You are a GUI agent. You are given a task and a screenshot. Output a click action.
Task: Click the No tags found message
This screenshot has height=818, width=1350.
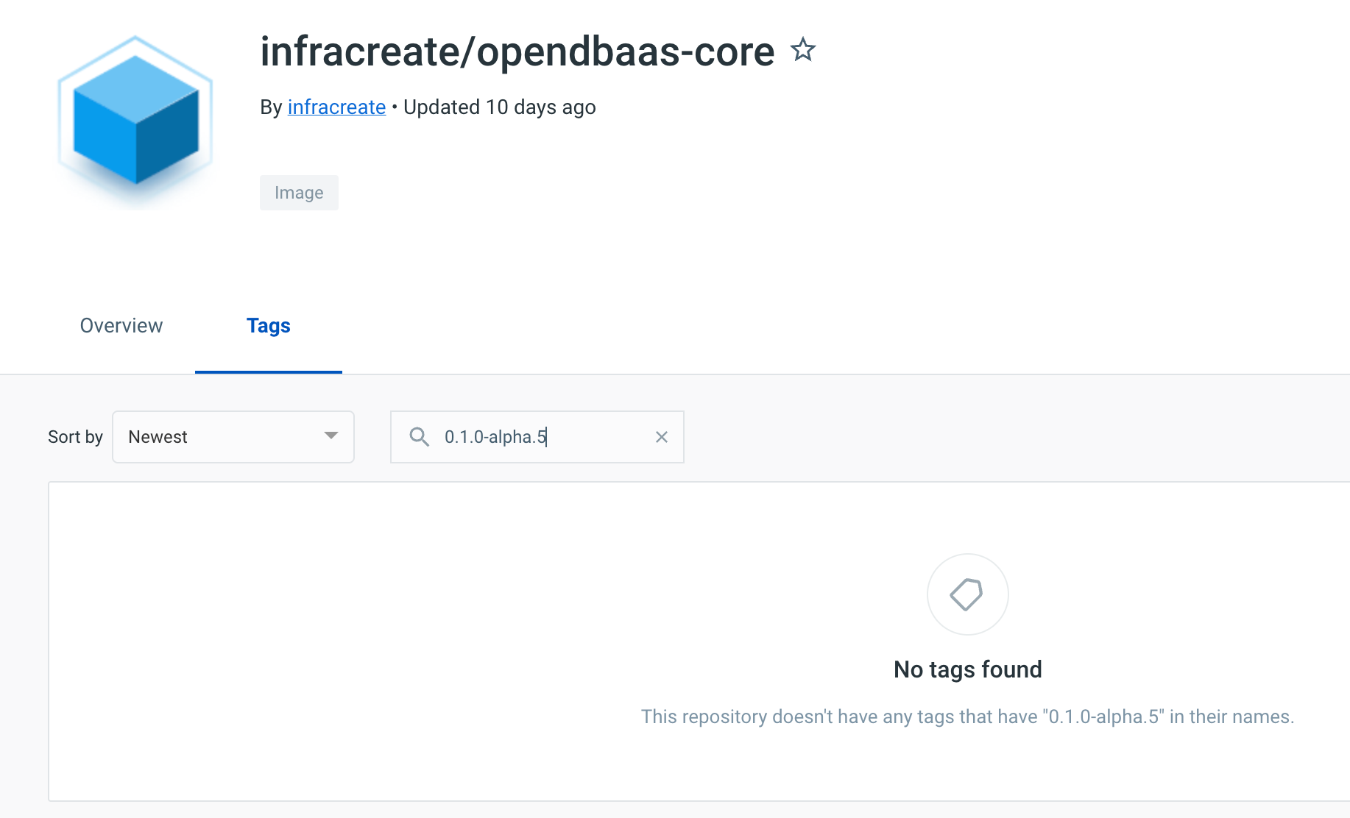pyautogui.click(x=966, y=669)
